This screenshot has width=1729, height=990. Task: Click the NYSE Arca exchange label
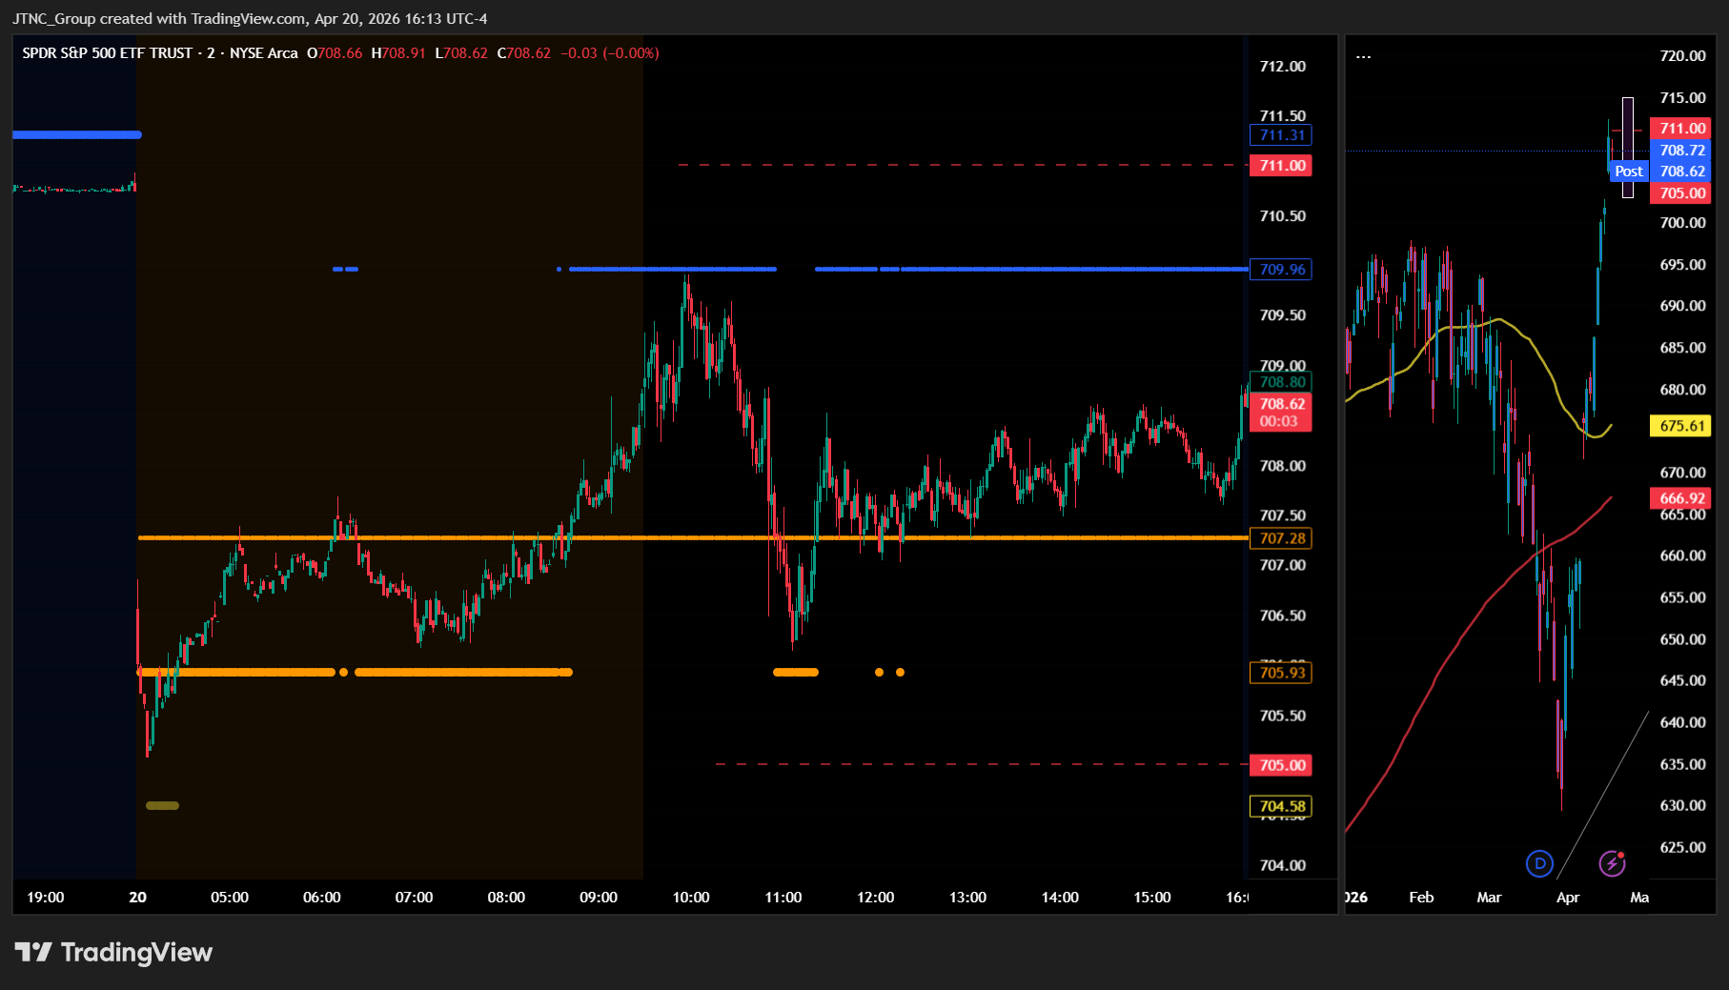264,53
